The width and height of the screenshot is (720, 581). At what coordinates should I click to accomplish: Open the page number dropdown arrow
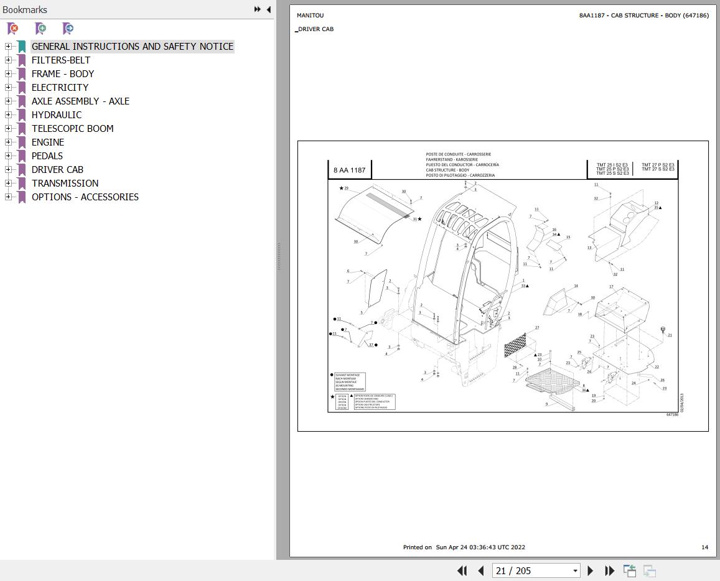coord(575,571)
